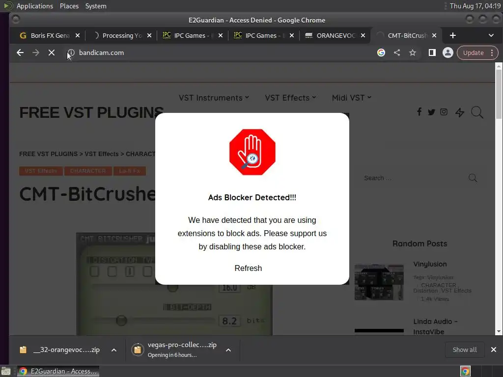Open a new tab with the plus button

pos(452,35)
